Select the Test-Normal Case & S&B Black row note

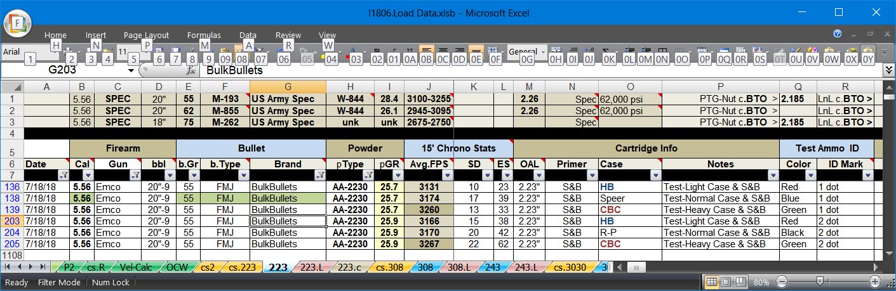pos(720,233)
